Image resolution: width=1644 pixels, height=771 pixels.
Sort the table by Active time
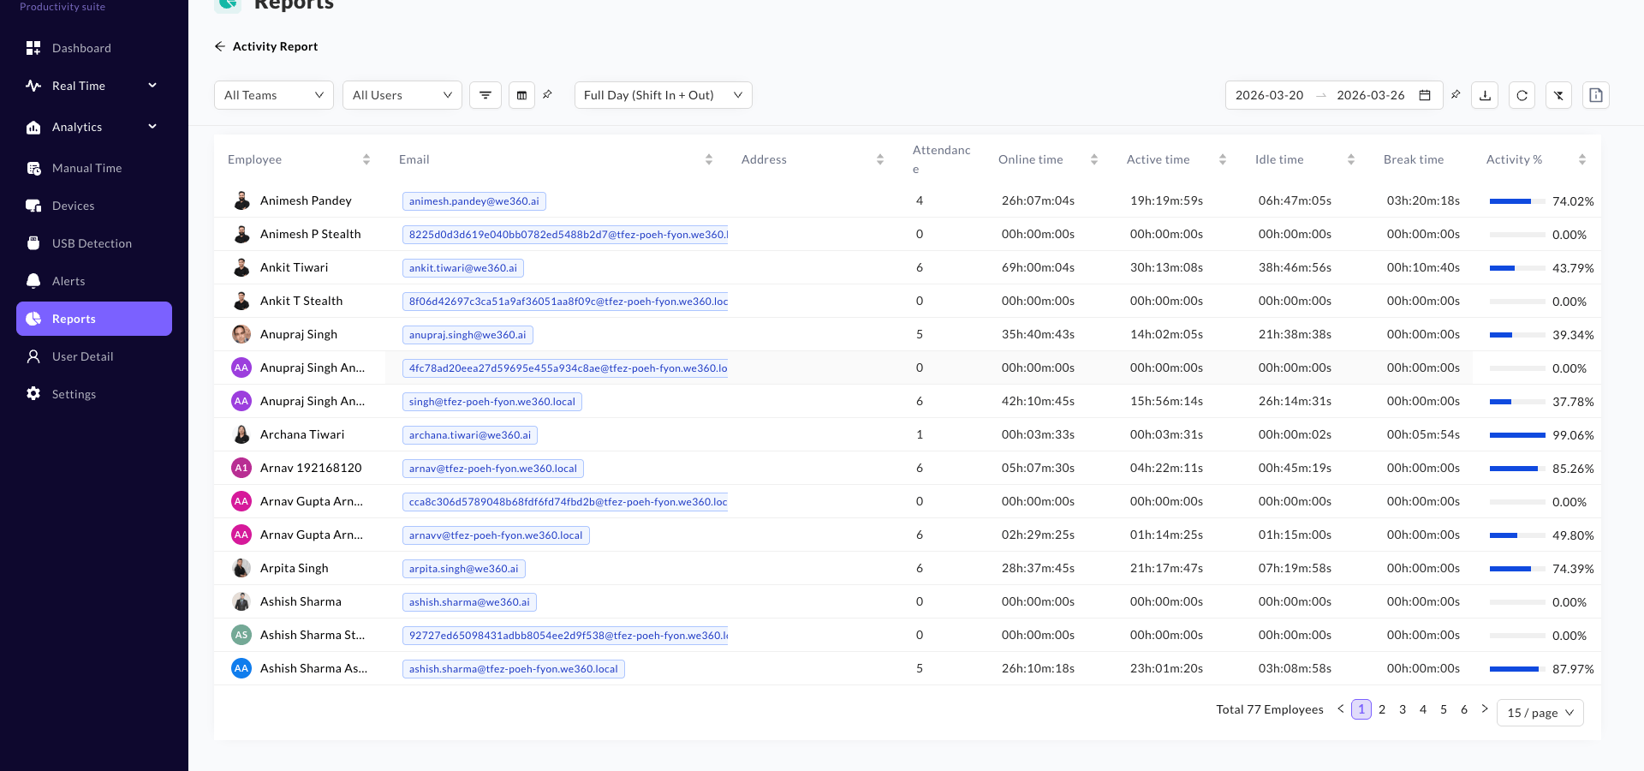pyautogui.click(x=1223, y=159)
